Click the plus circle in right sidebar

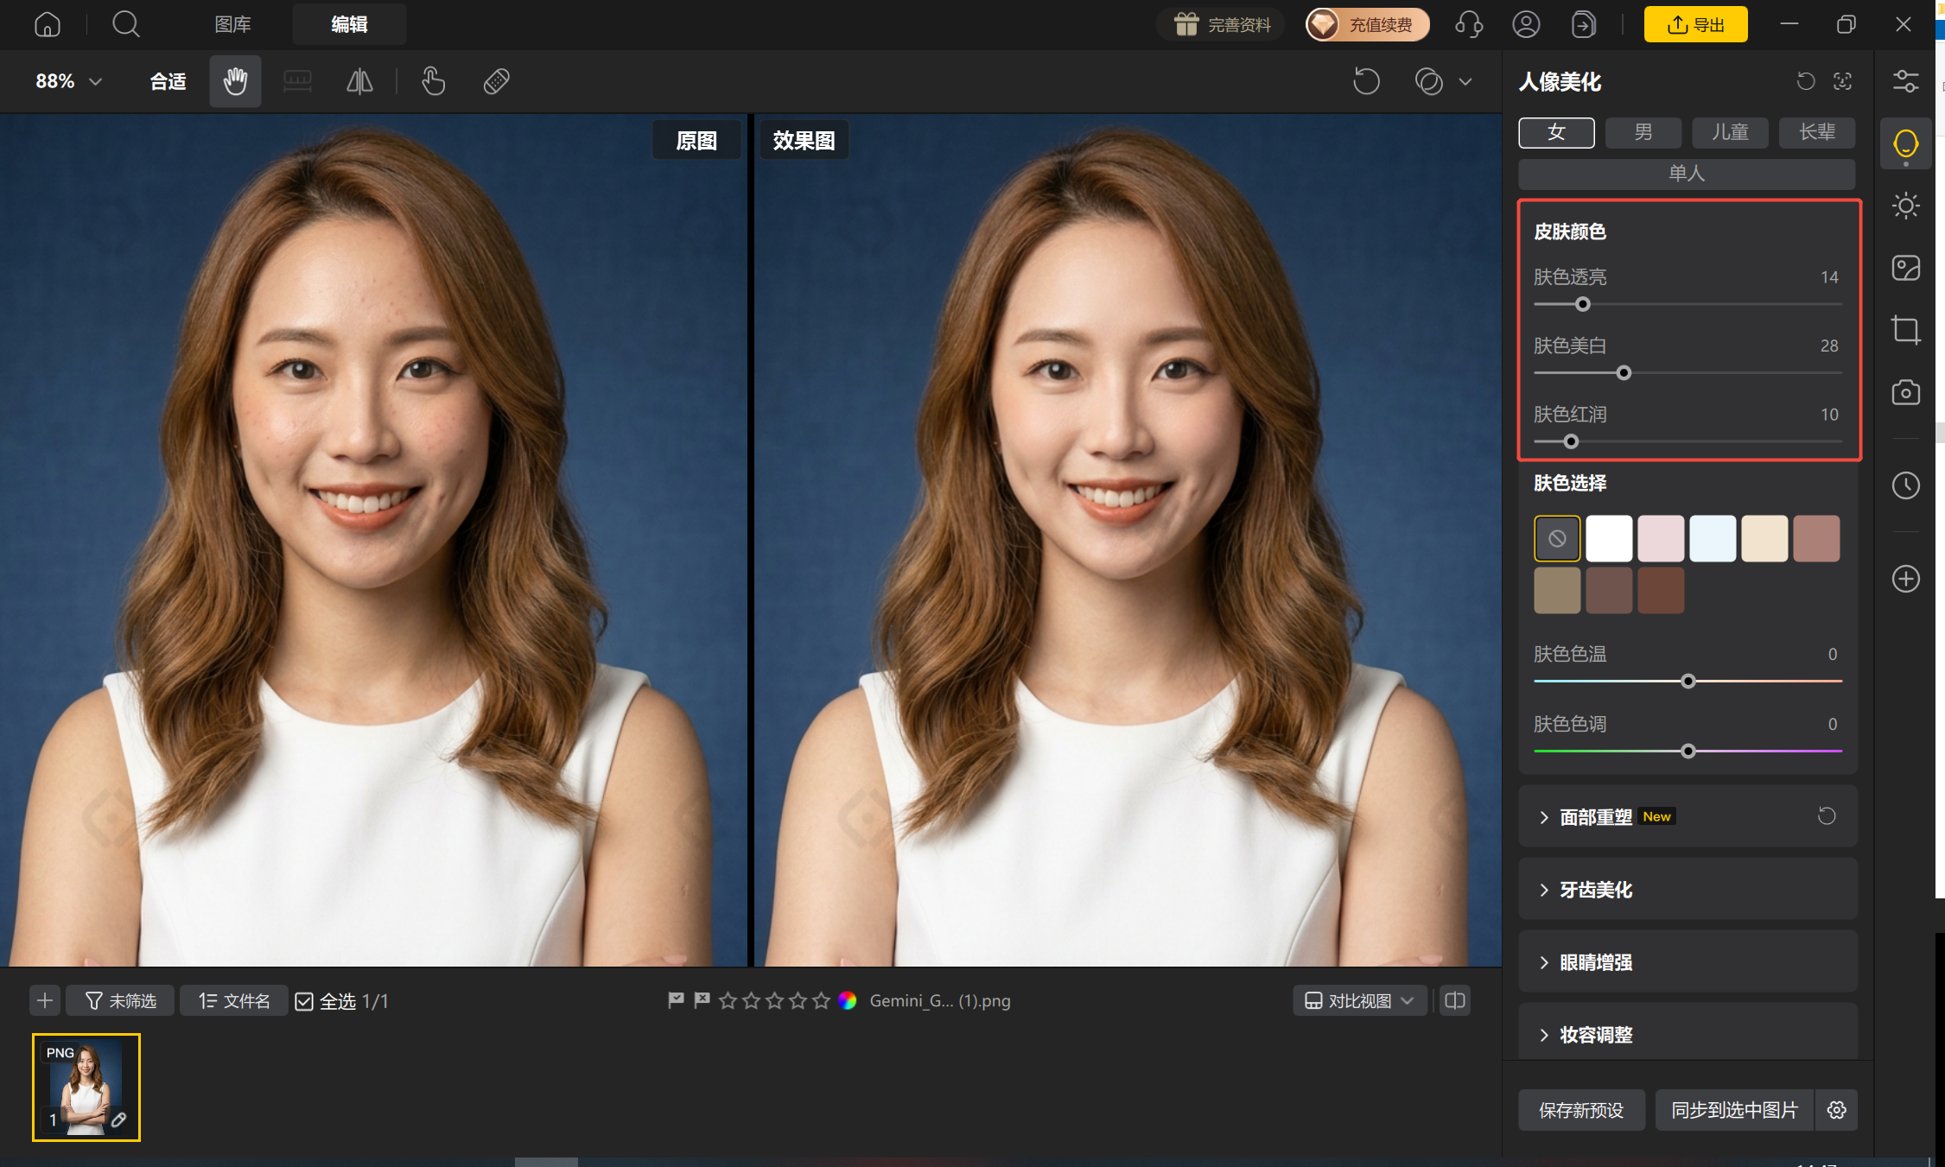point(1905,579)
